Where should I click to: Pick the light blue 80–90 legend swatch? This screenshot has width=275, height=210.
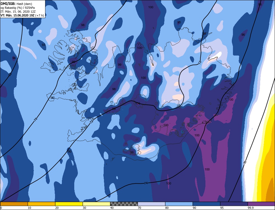click(179, 204)
